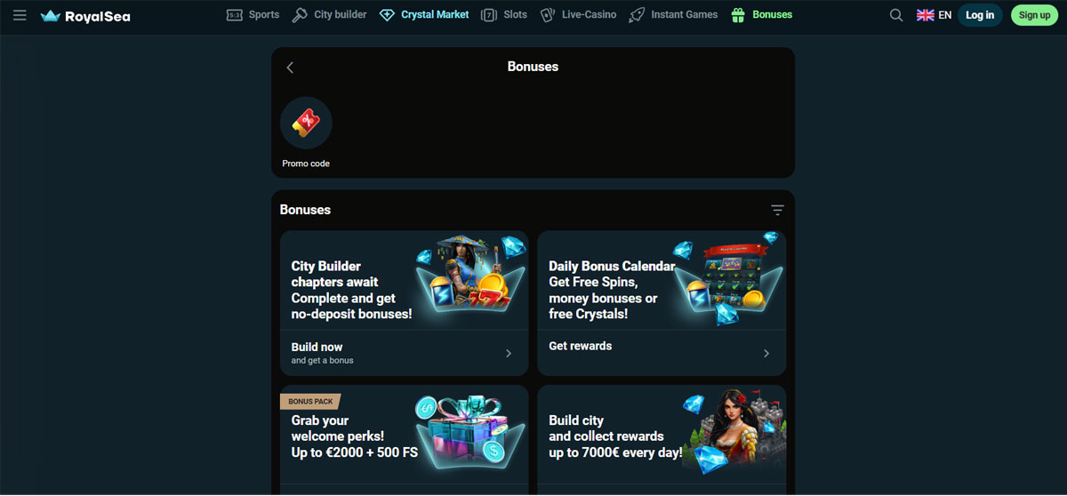
Task: Open the Sports menu item
Action: pyautogui.click(x=253, y=15)
